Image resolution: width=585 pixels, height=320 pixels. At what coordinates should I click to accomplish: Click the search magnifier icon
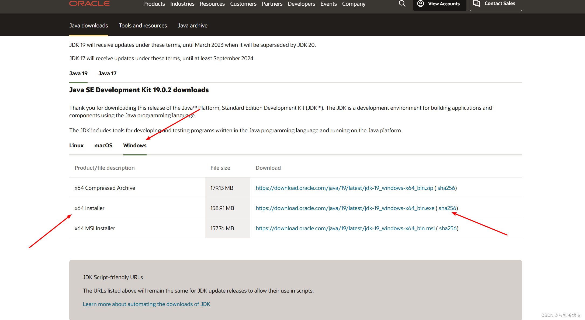pos(402,4)
